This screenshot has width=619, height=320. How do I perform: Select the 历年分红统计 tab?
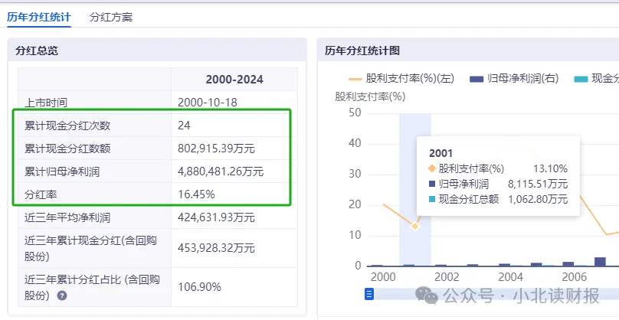(39, 16)
